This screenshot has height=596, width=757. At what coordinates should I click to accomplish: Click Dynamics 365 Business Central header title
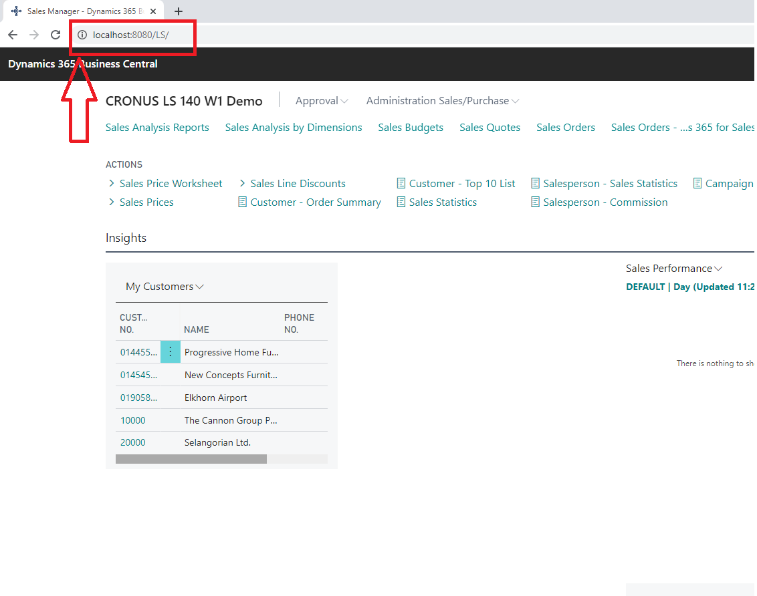click(82, 63)
